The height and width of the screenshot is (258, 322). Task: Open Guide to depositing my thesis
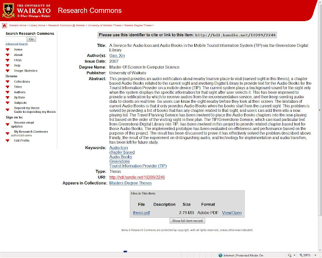[x=35, y=112]
